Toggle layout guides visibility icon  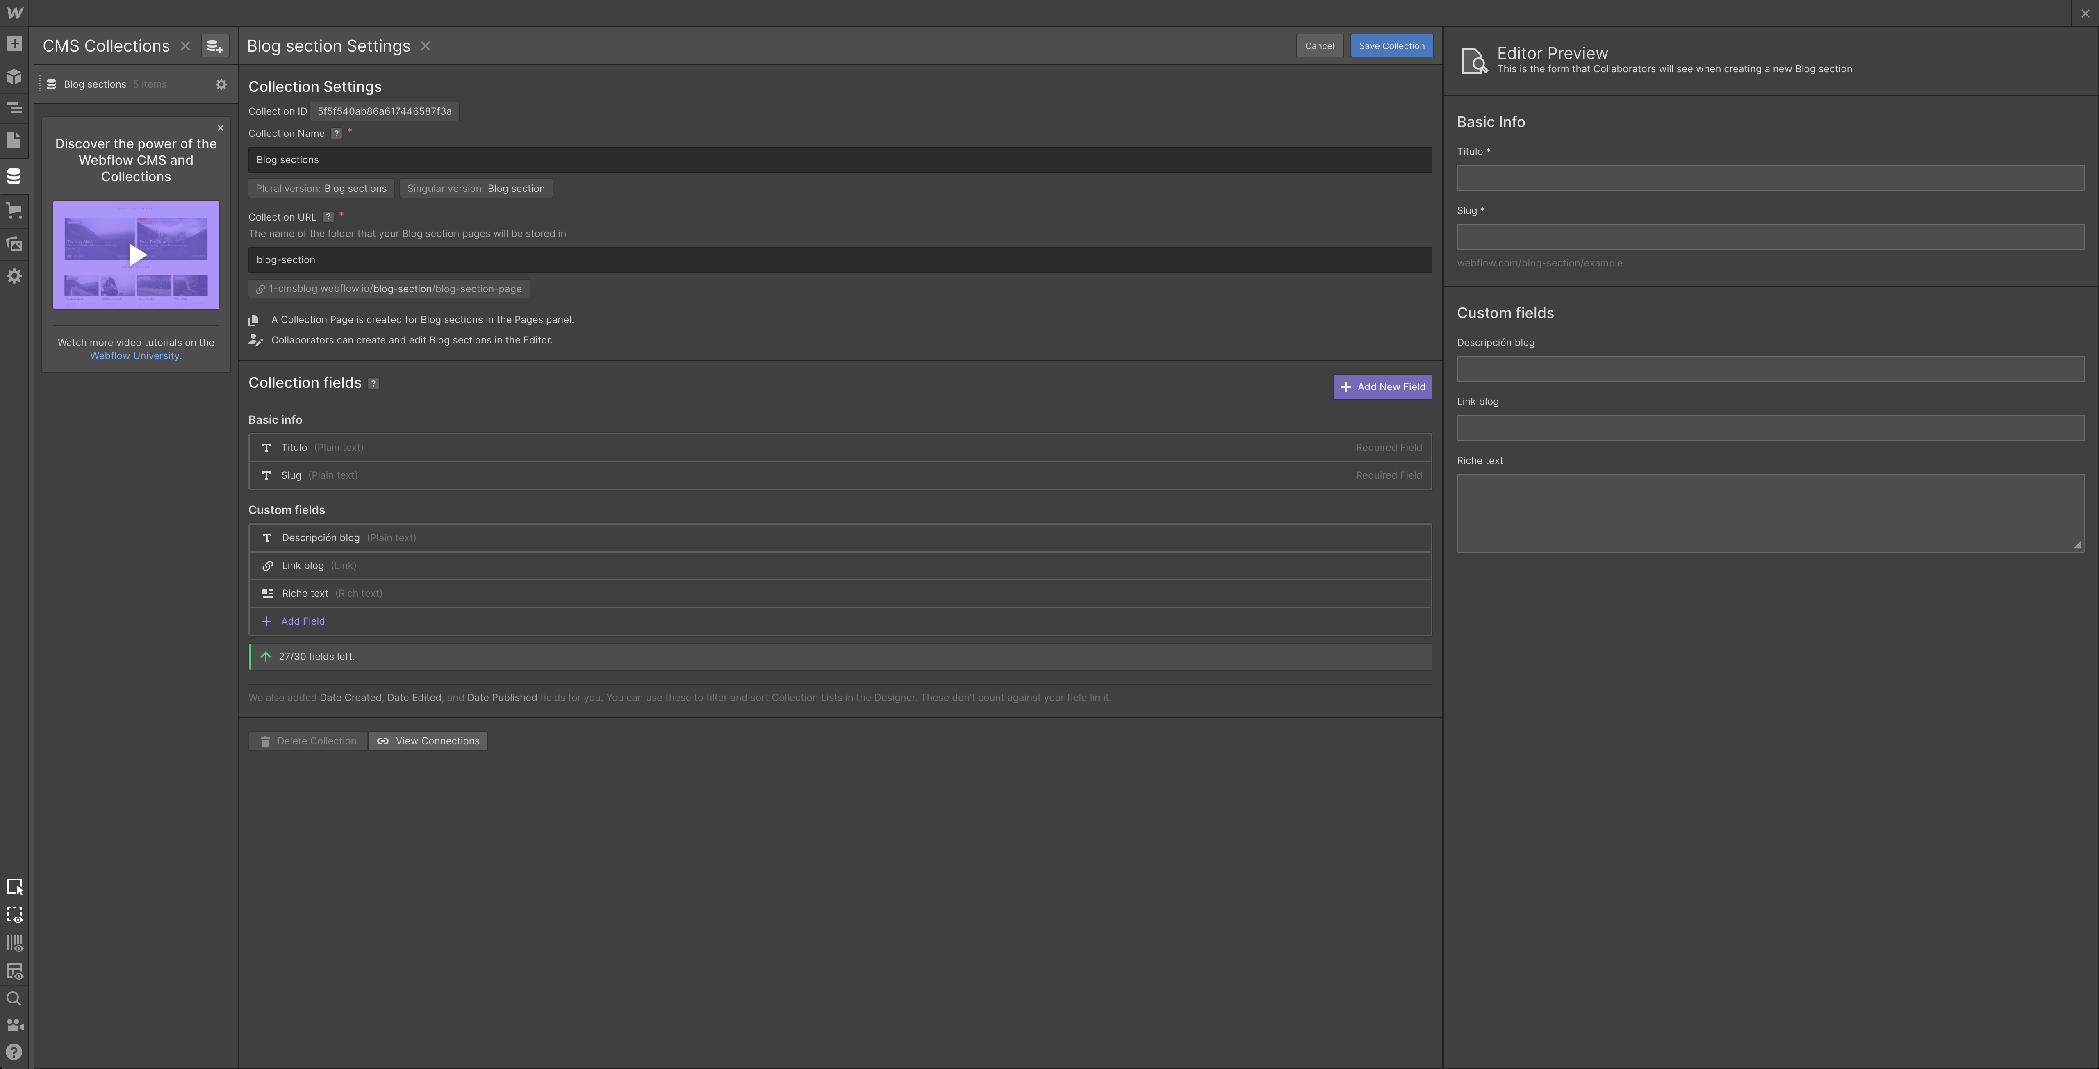15,971
